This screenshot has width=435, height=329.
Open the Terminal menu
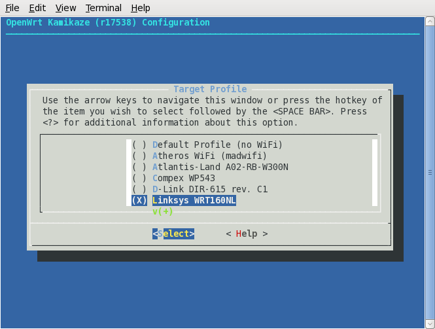[103, 8]
